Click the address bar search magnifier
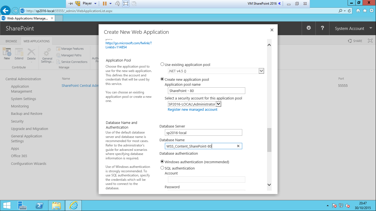The width and height of the screenshot is (376, 211). point(341,11)
